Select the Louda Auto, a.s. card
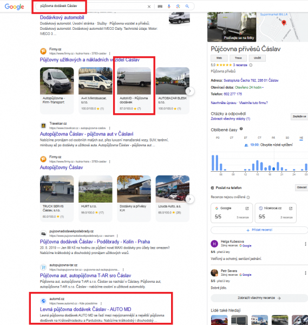Image resolution: width=308 pixels, height=325 pixels. point(172,199)
